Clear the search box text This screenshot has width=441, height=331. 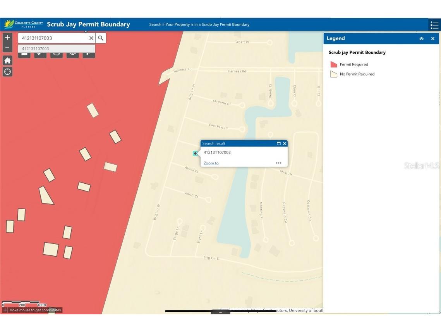pyautogui.click(x=91, y=38)
